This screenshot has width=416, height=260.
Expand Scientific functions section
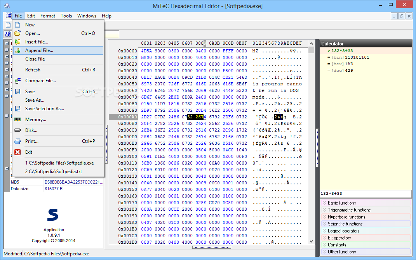pyautogui.click(x=366, y=224)
